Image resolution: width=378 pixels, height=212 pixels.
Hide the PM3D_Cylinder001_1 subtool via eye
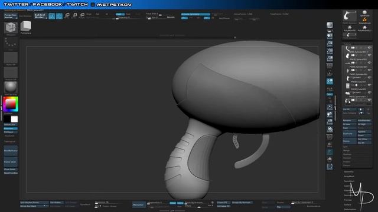(x=369, y=48)
